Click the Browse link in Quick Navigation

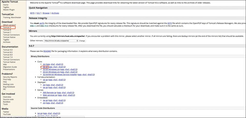point(46,13)
